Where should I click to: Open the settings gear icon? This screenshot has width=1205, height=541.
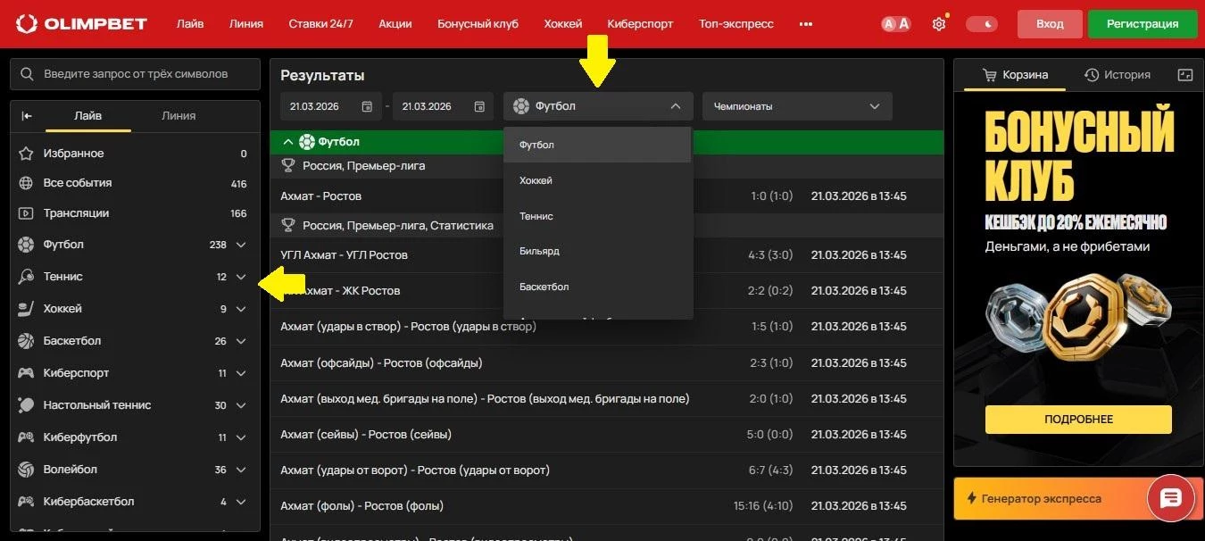click(938, 24)
